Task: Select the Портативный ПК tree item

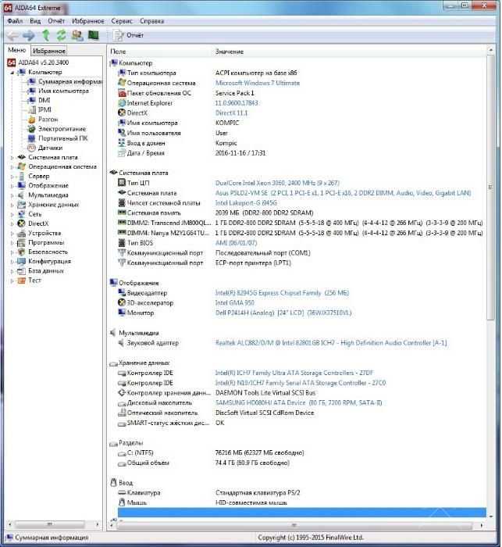Action: click(x=62, y=138)
